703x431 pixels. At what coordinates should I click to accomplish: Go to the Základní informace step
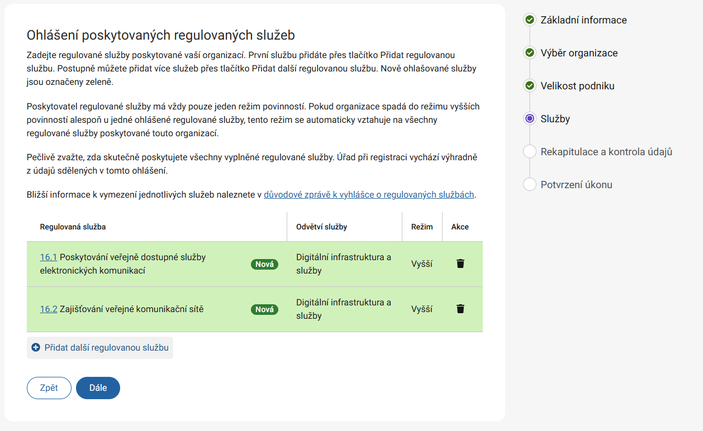583,20
